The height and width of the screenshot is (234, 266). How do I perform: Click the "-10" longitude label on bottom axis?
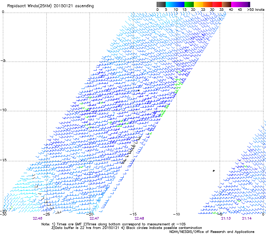[176, 214]
